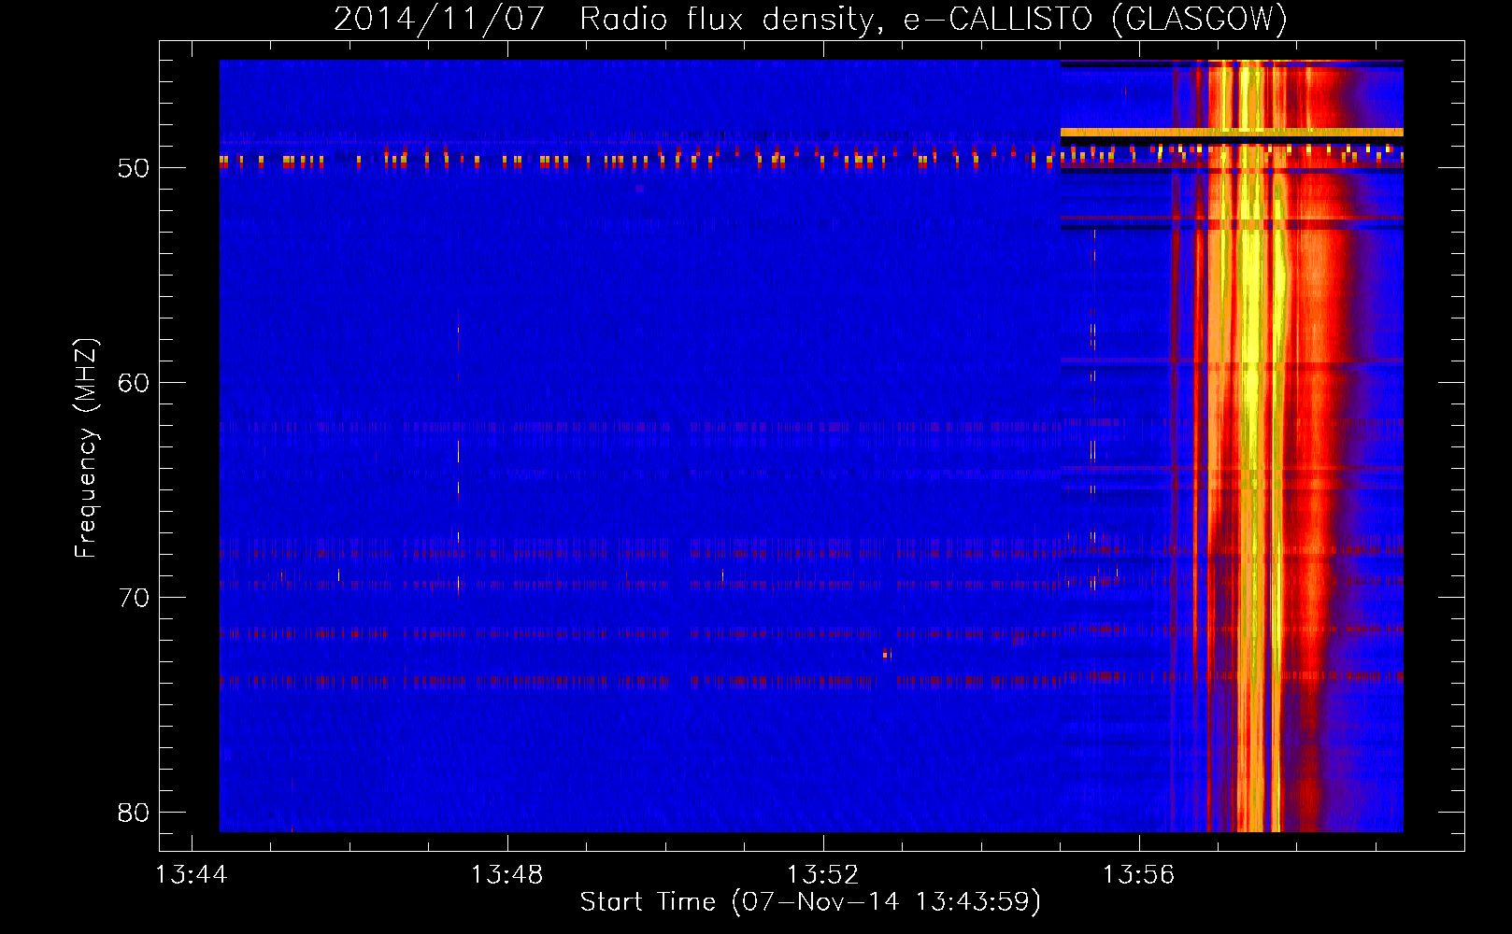The width and height of the screenshot is (1512, 934).
Task: Click the '13:48' time tick label
Action: click(506, 875)
